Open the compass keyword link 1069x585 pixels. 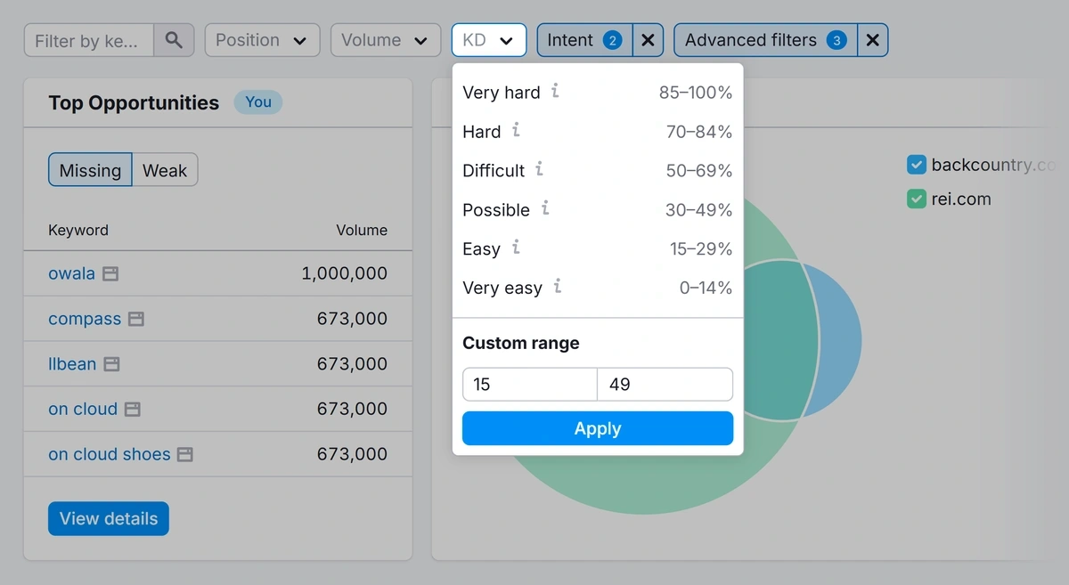pyautogui.click(x=85, y=319)
